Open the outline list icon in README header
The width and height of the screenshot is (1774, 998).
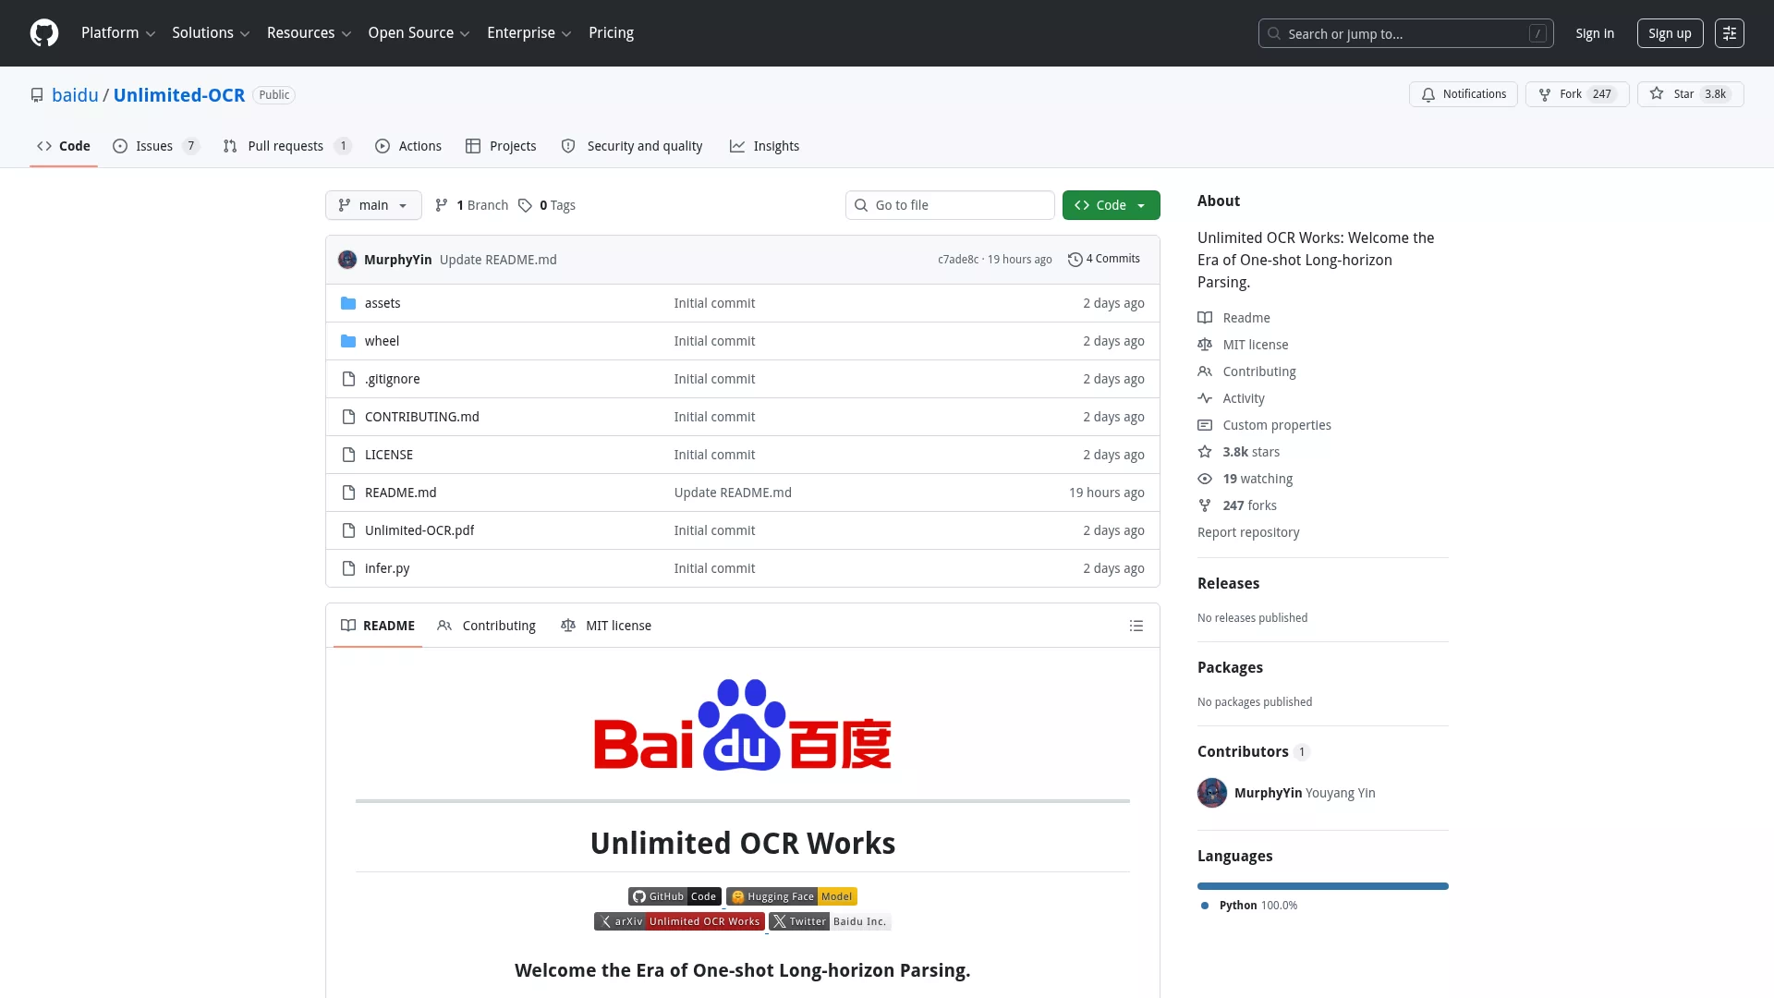1136,626
